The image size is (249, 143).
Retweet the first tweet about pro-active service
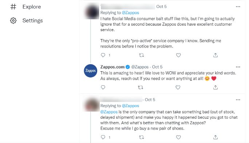[x=141, y=55]
